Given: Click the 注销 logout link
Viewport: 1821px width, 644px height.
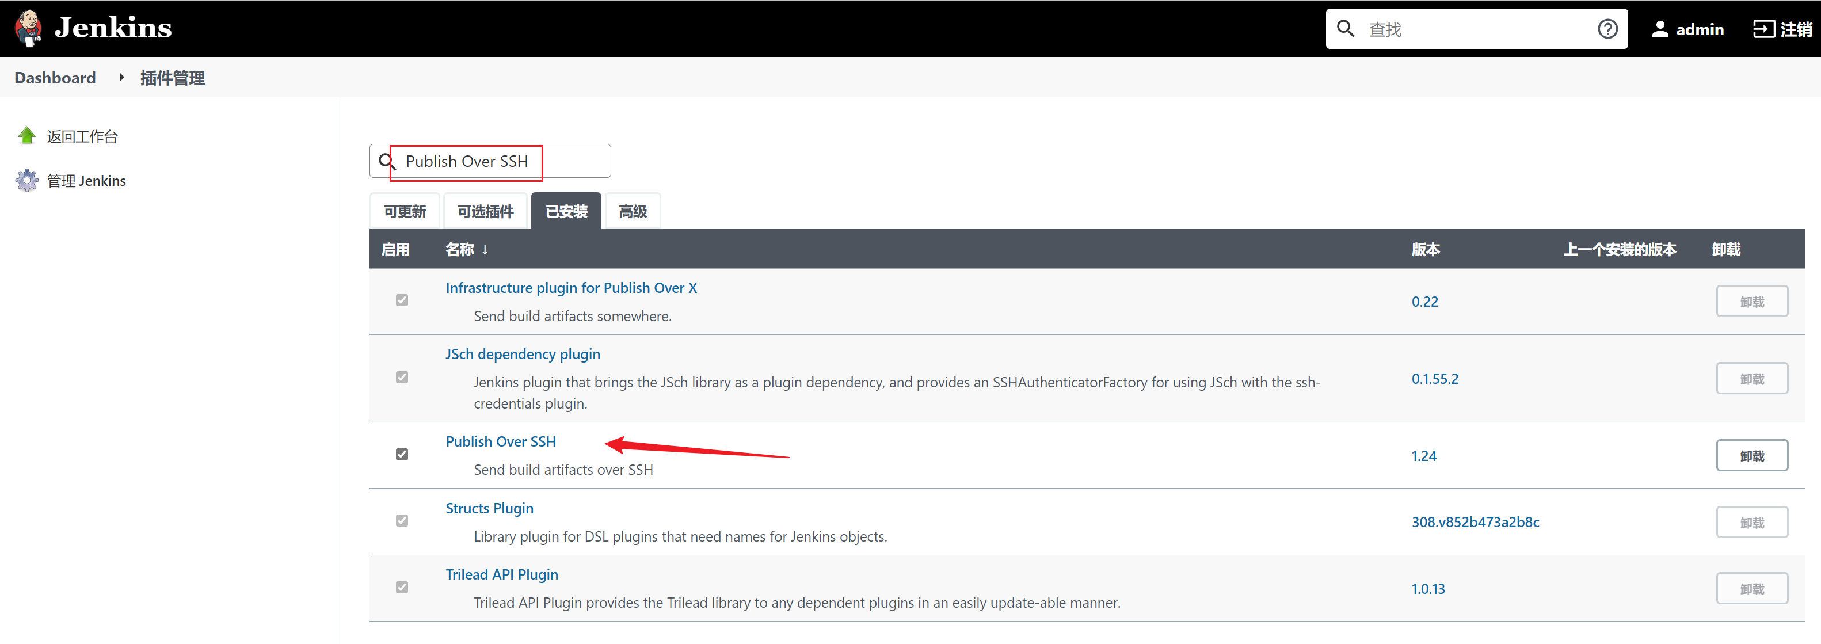Looking at the screenshot, I should coord(1796,30).
